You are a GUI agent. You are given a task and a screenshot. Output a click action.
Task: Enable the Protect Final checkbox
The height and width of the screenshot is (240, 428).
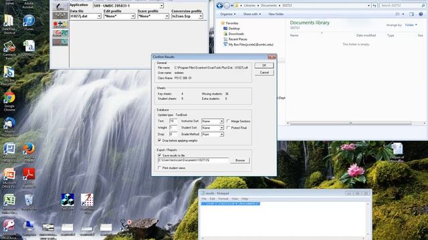(x=228, y=127)
